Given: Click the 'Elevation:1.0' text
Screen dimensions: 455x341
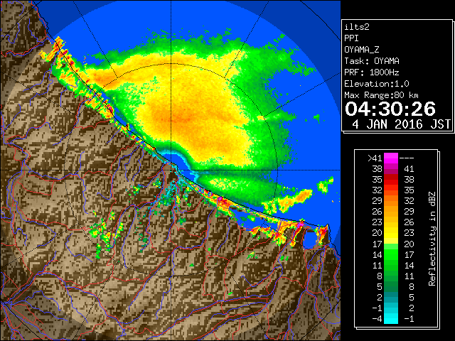Looking at the screenshot, I should click(377, 84).
